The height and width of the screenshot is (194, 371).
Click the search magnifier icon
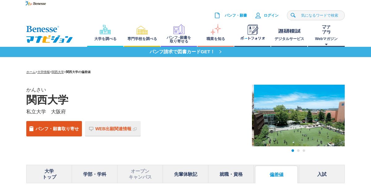tap(293, 15)
